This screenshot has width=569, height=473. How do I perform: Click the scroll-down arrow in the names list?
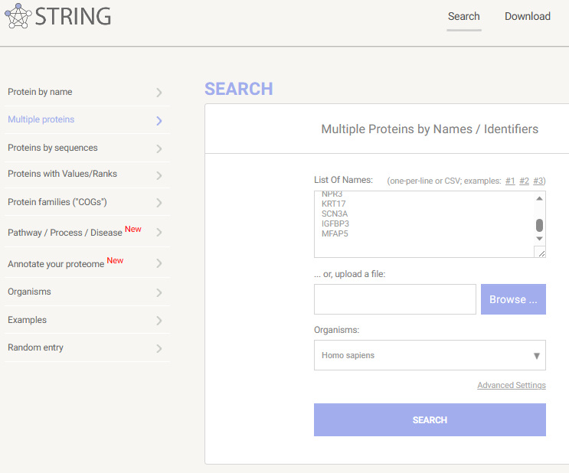click(x=540, y=239)
